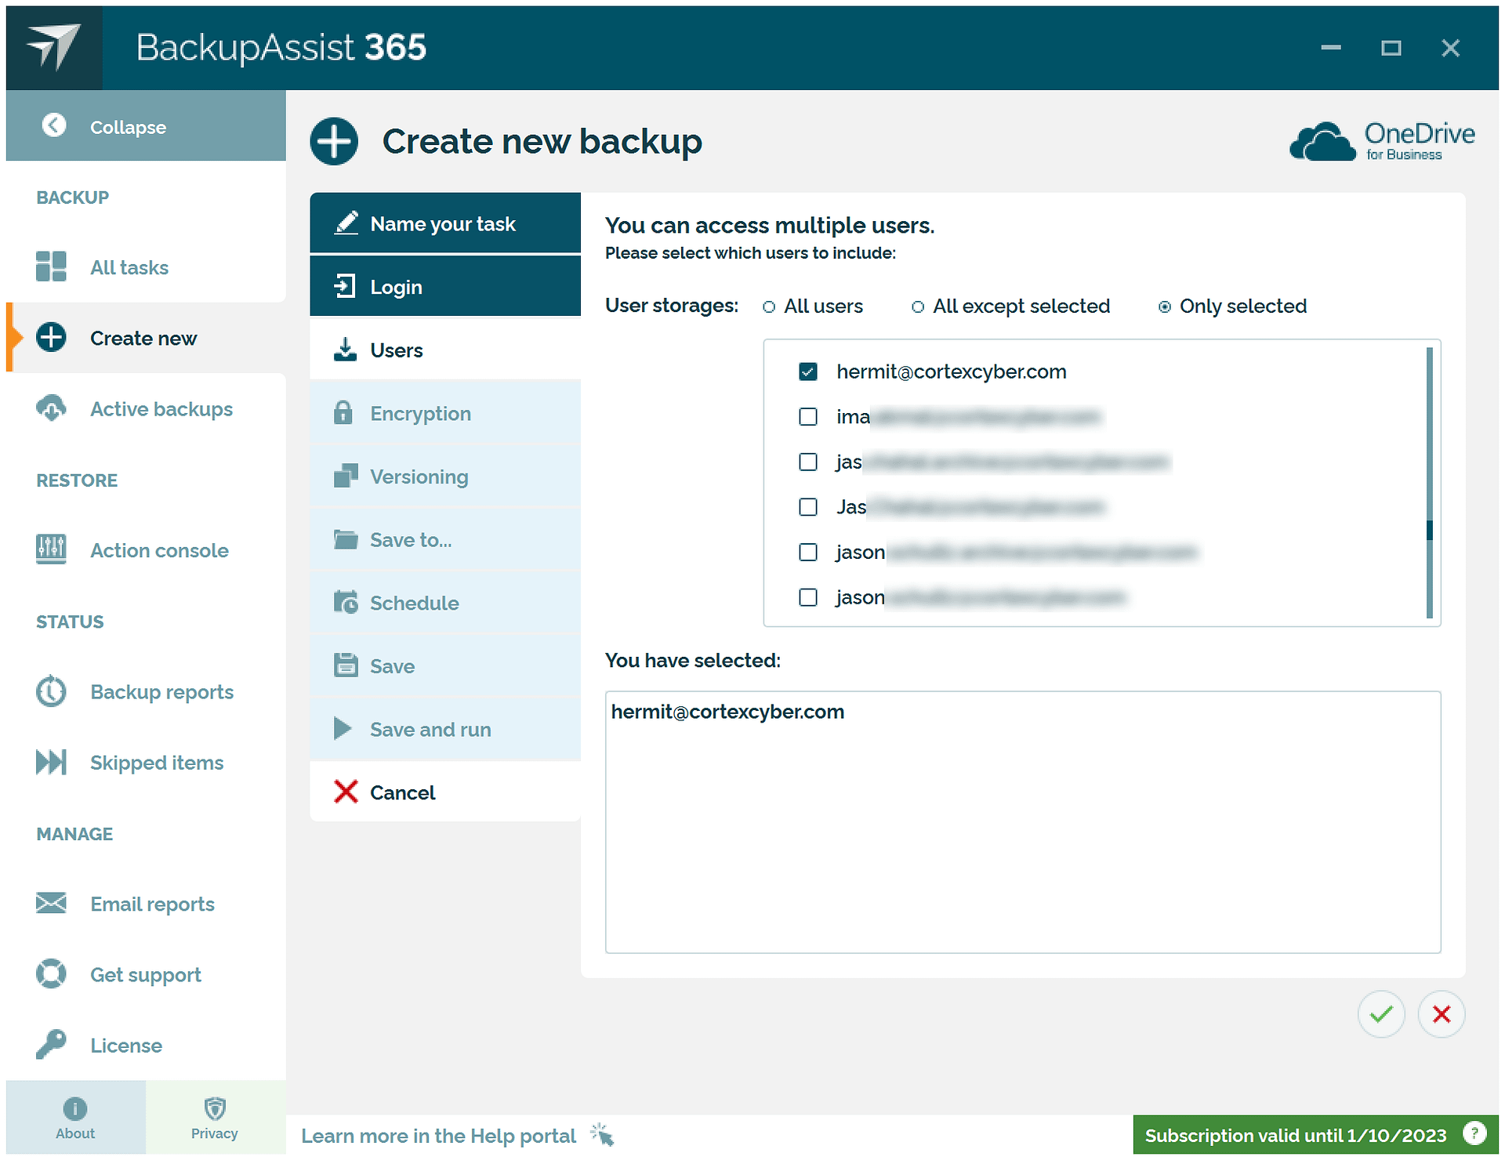The height and width of the screenshot is (1160, 1505).
Task: Open Email reports envelope icon
Action: tap(52, 904)
